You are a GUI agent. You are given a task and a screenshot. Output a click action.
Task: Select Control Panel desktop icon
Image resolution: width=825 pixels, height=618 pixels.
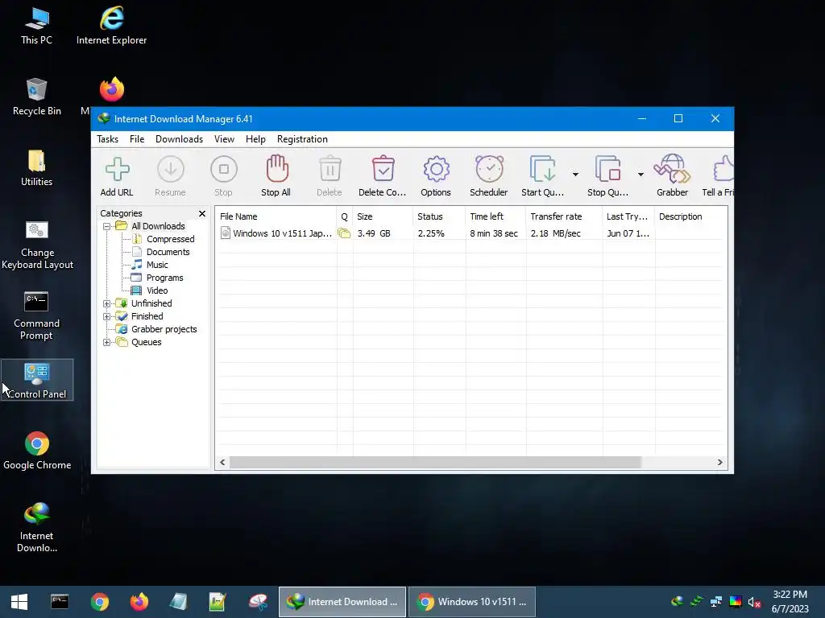click(37, 381)
